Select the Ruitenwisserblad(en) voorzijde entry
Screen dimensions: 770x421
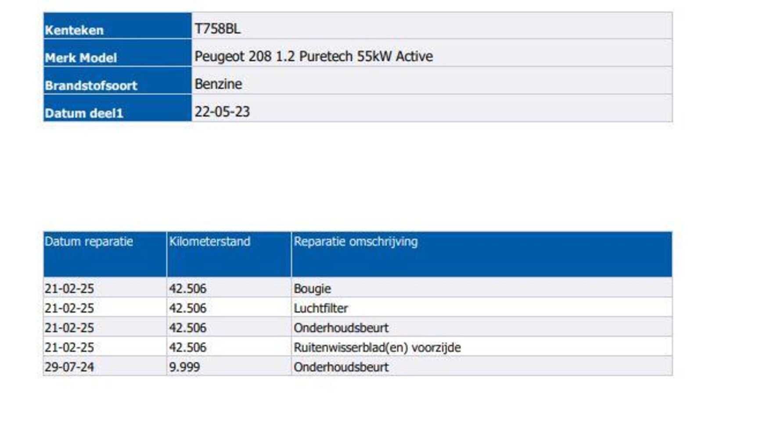click(x=377, y=347)
